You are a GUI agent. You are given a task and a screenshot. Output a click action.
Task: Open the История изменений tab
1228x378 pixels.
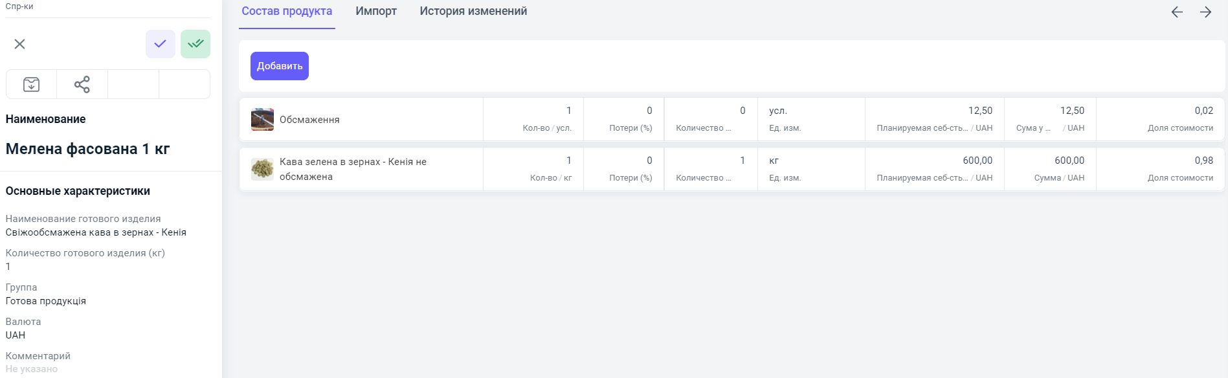(x=473, y=12)
